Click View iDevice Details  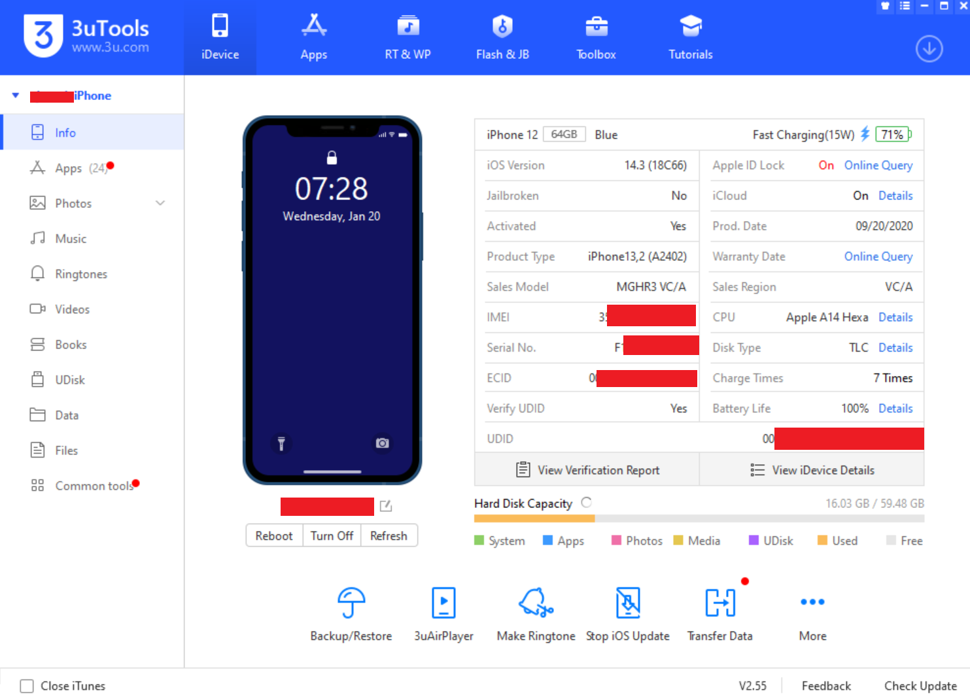[812, 470]
